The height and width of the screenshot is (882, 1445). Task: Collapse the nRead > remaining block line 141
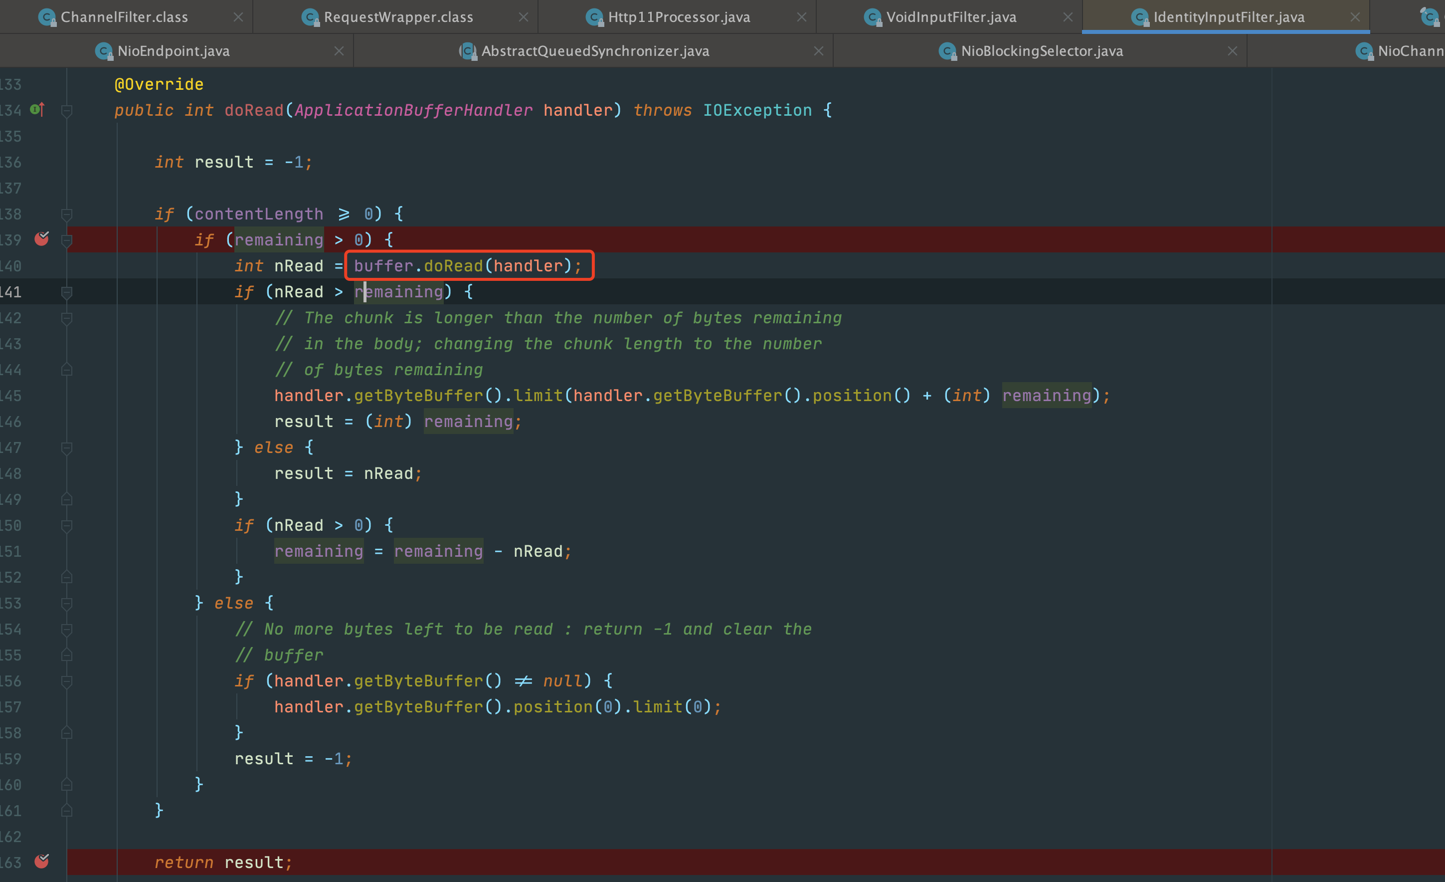tap(67, 292)
